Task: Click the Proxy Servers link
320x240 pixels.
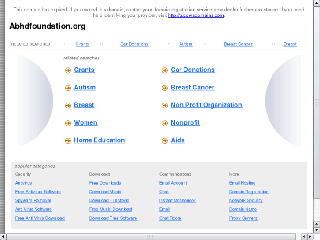Action: click(x=243, y=218)
